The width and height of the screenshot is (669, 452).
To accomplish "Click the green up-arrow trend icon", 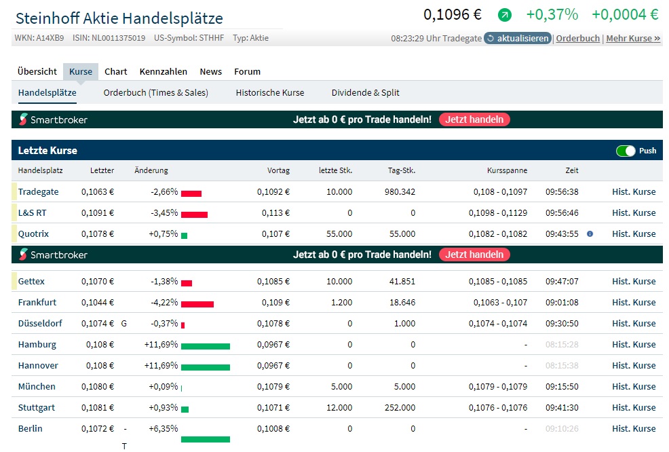I will (504, 16).
